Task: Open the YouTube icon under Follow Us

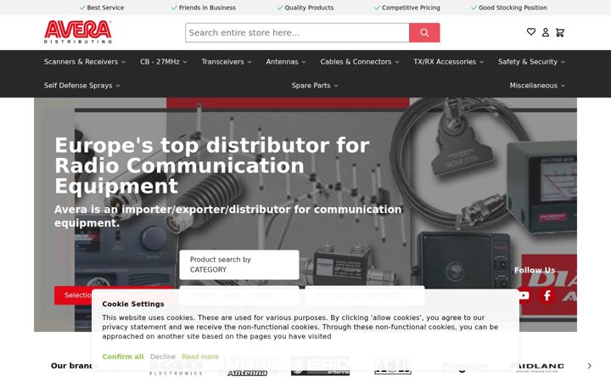Action: tap(524, 295)
